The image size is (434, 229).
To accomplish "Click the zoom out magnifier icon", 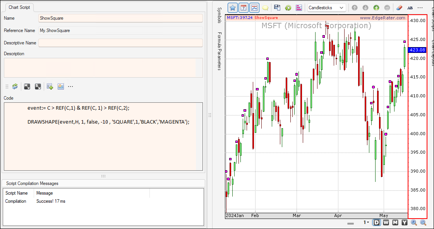I will point(423,223).
